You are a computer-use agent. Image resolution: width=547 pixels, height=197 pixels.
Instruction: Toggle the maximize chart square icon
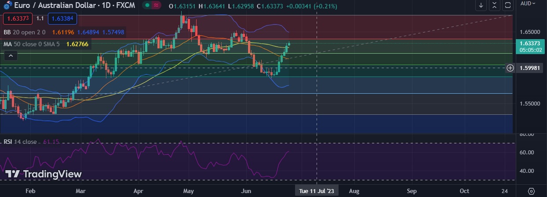(508, 5)
